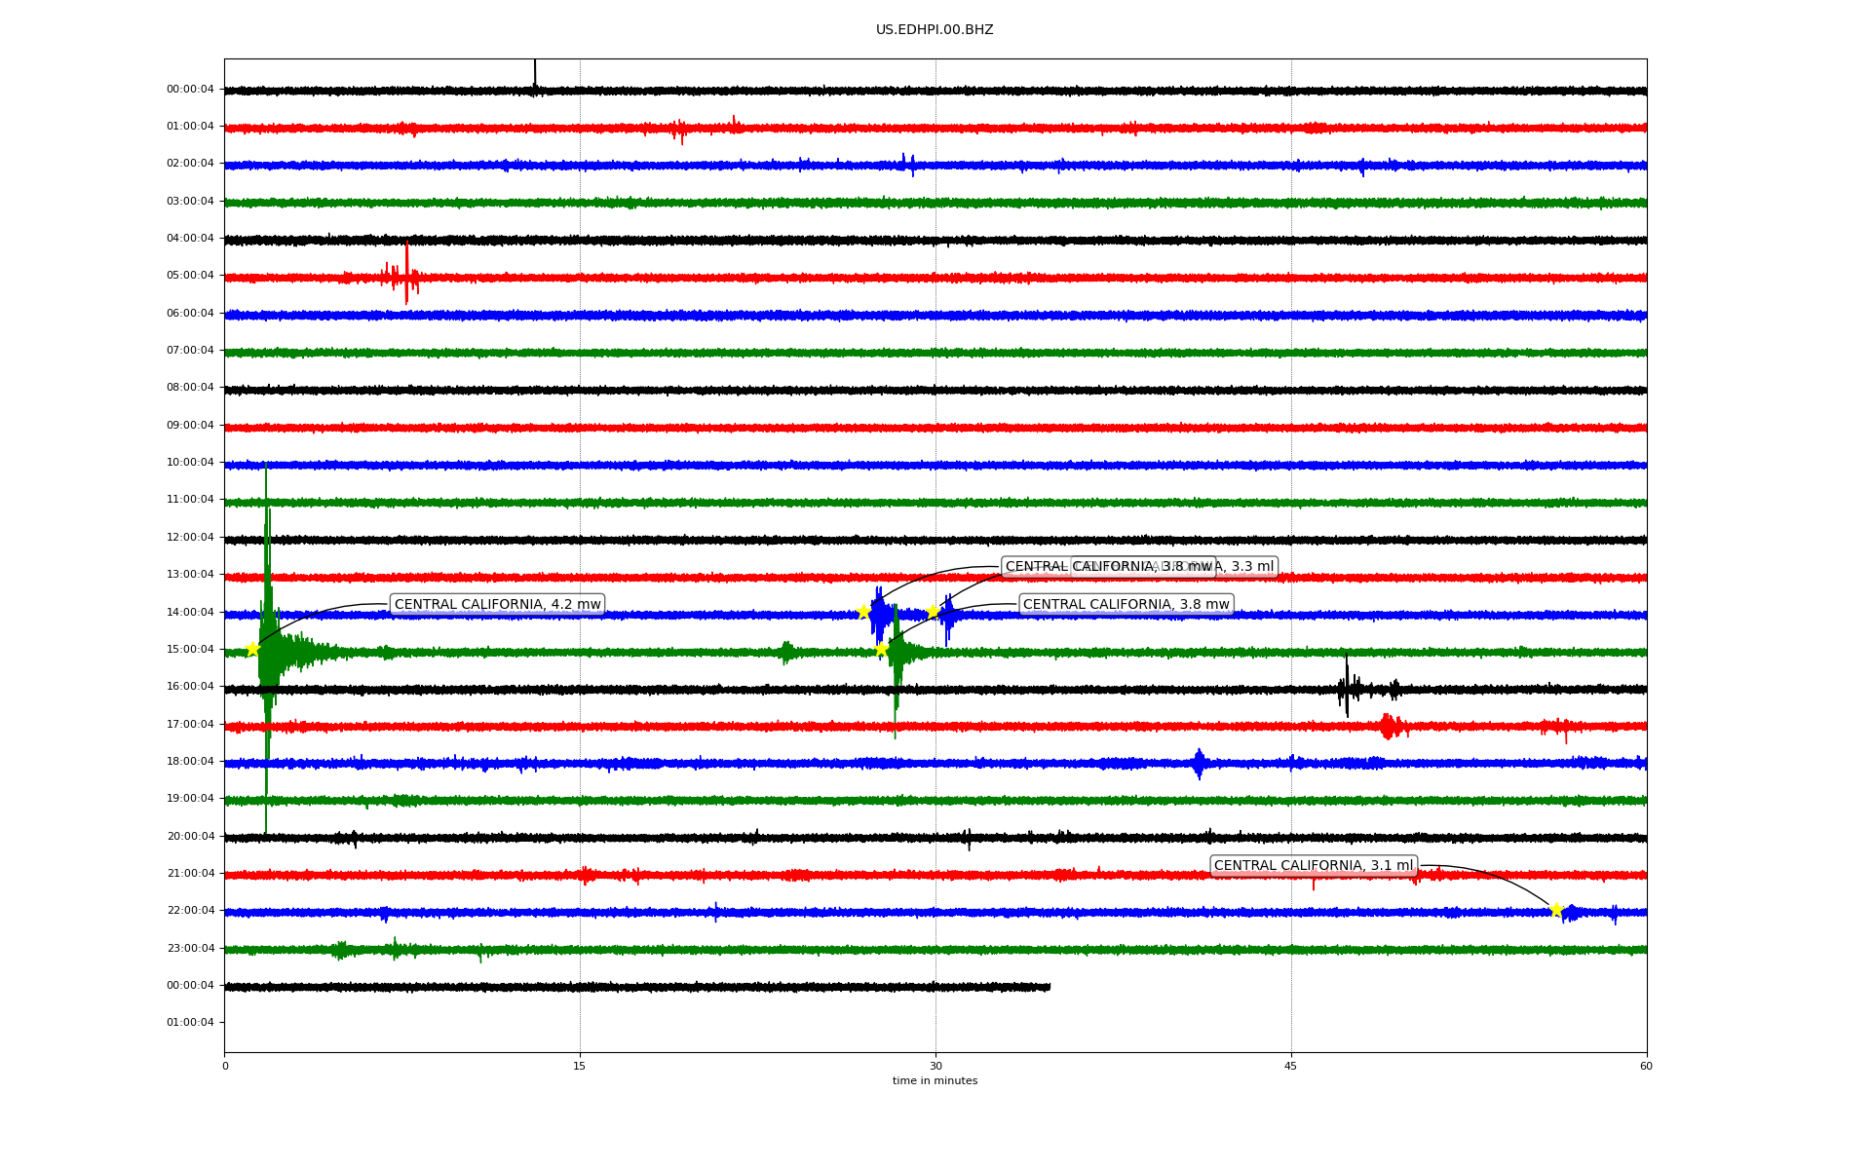The width and height of the screenshot is (1871, 1169).
Task: Select the CENTRAL CALIFORNIA, 4.2 mw annotation label
Action: 497,604
